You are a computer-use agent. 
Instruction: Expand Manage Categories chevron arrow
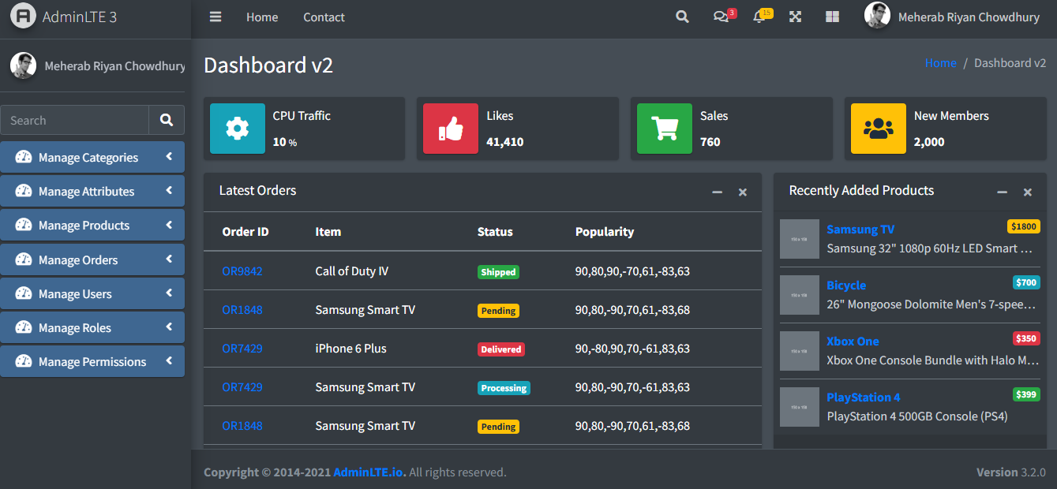pyautogui.click(x=169, y=157)
